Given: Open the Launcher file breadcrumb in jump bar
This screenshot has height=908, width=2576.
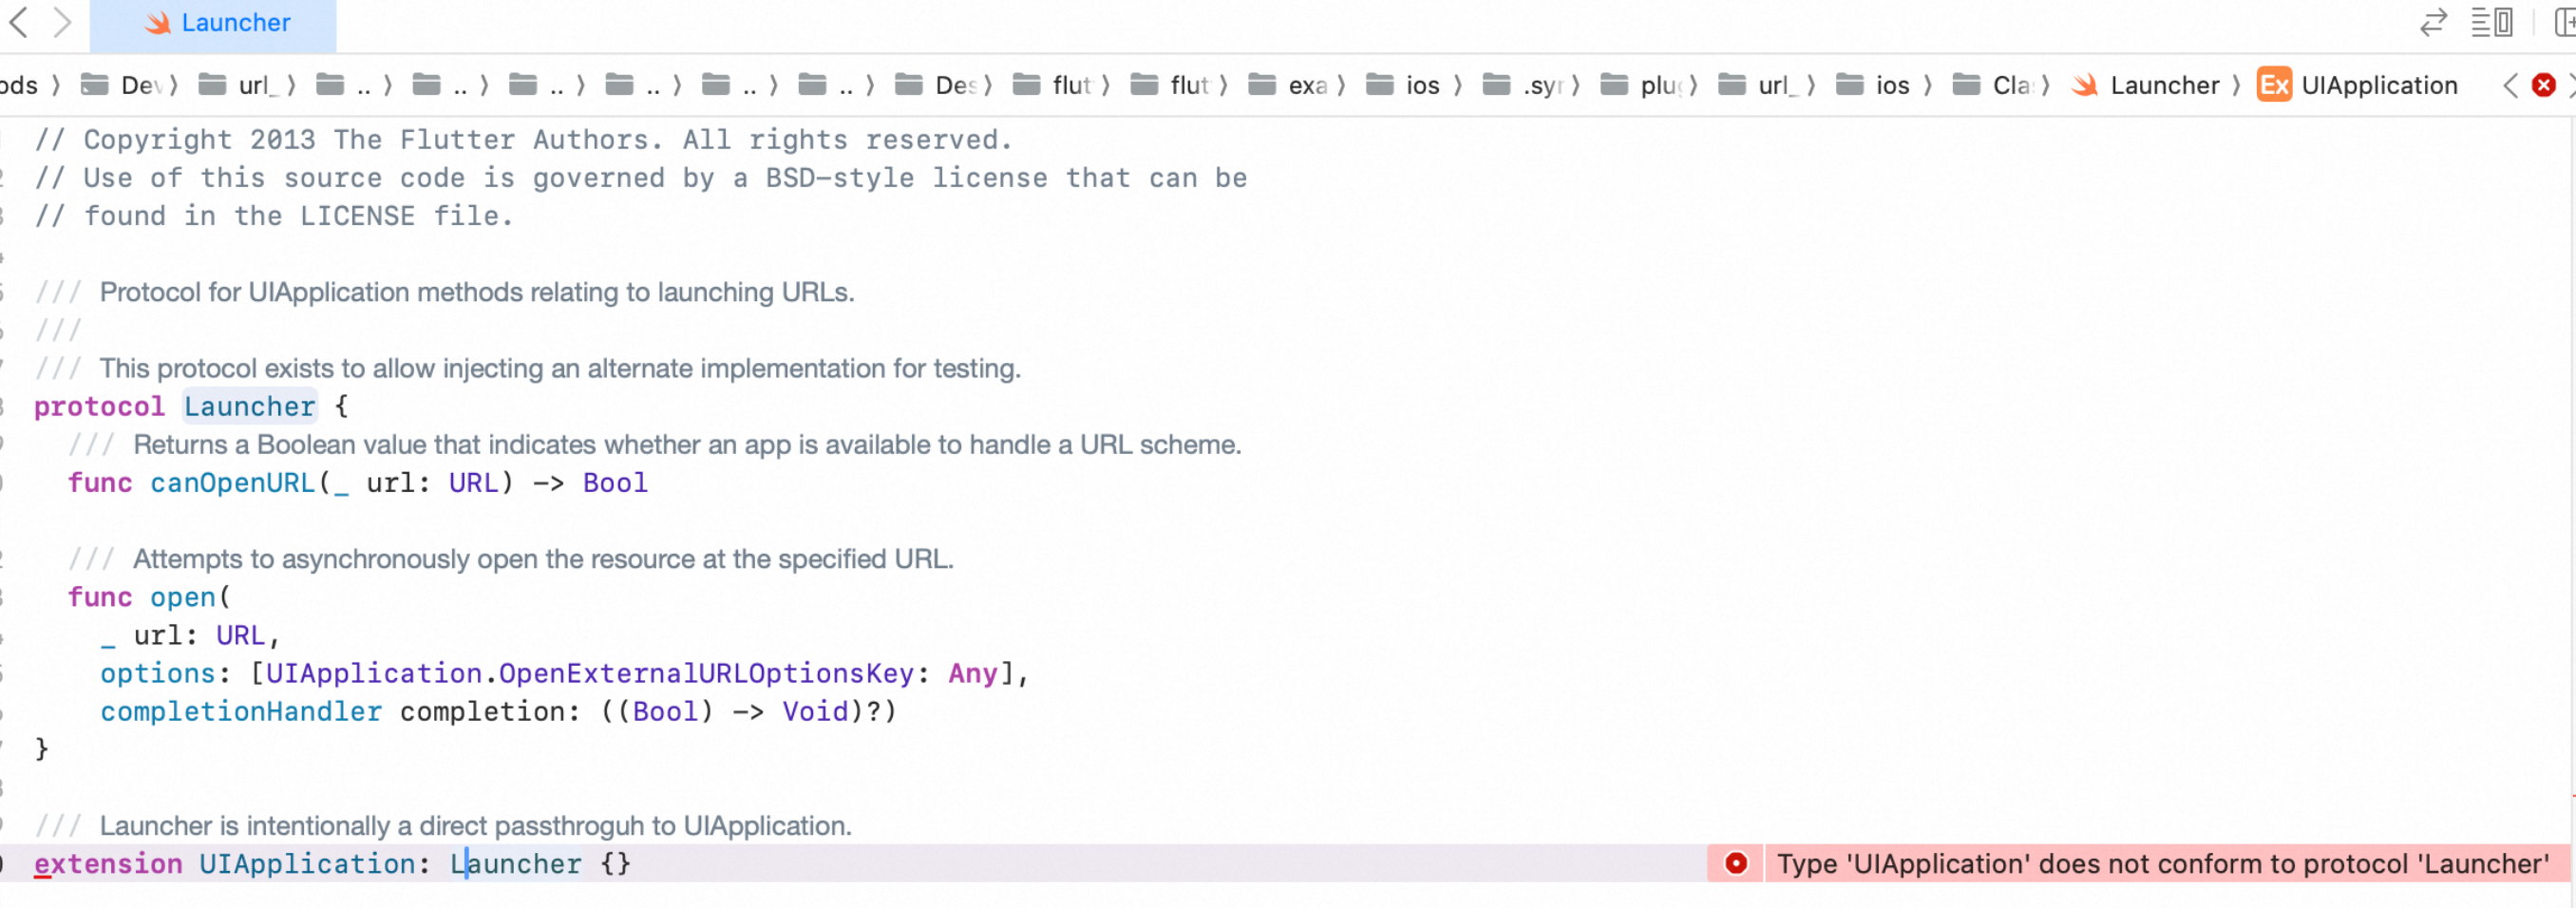Looking at the screenshot, I should pyautogui.click(x=2145, y=85).
